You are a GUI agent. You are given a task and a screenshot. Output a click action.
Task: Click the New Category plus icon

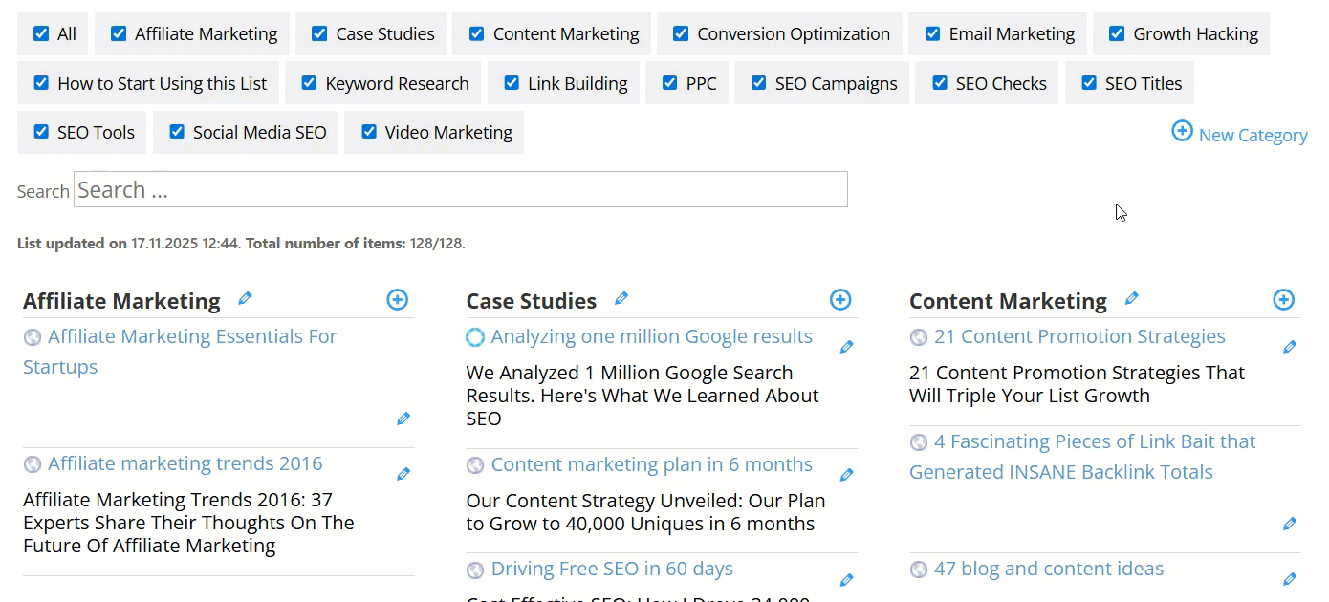1182,131
